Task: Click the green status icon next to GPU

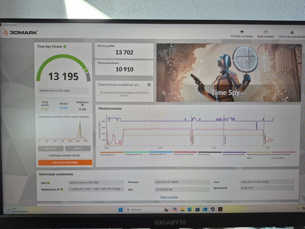Action: click(48, 183)
